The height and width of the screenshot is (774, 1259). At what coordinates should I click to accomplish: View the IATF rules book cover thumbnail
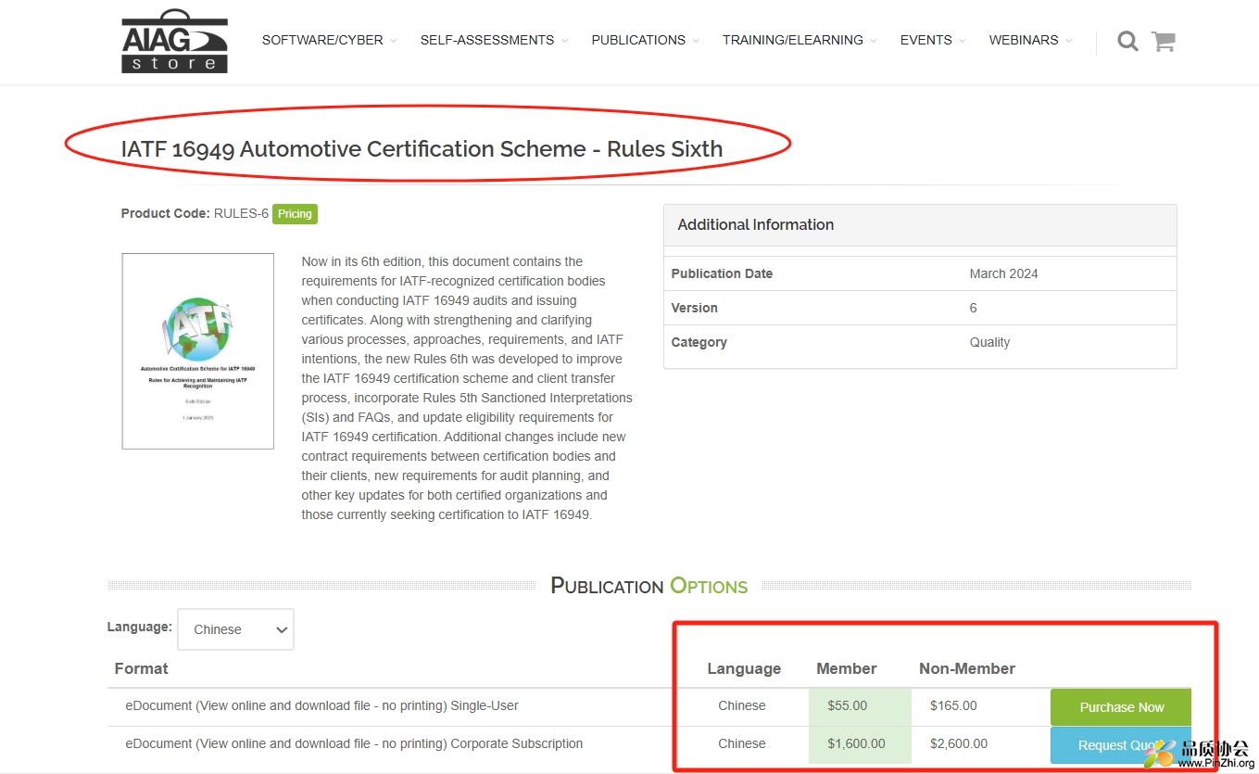click(197, 351)
